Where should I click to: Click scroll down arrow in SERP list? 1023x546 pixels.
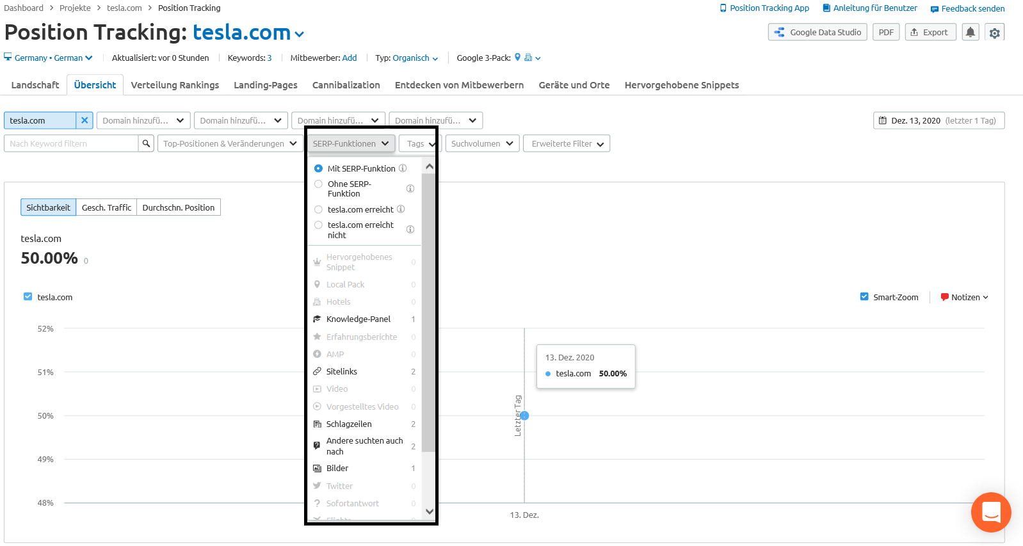pos(430,511)
